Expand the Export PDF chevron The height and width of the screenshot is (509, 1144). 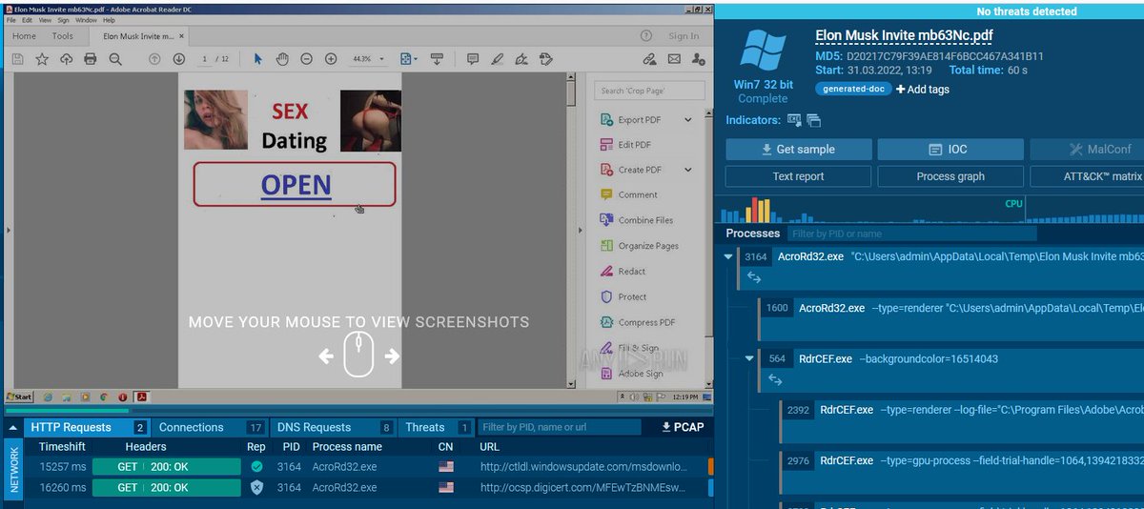[x=687, y=120]
